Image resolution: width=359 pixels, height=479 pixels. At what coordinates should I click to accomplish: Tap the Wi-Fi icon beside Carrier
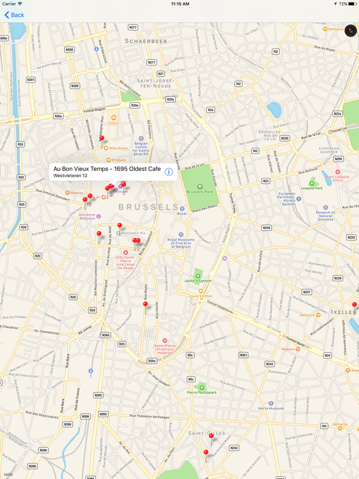20,4
